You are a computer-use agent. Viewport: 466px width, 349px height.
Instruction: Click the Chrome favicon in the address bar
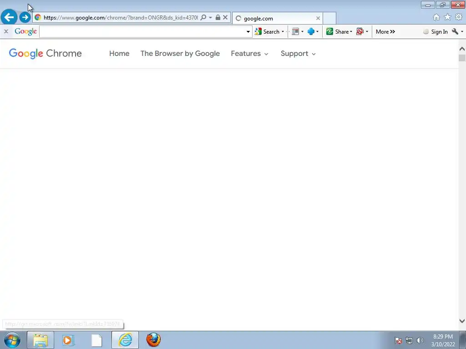click(38, 17)
